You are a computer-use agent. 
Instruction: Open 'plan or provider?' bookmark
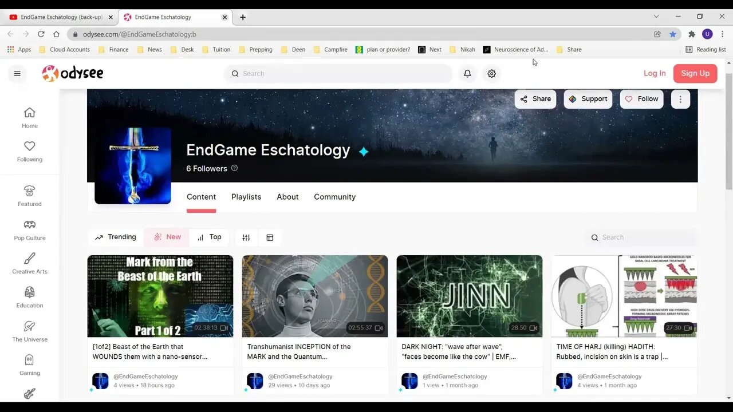click(383, 50)
